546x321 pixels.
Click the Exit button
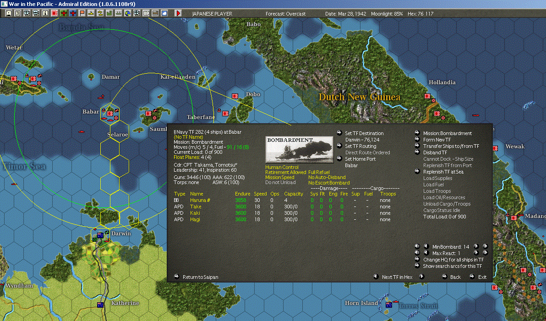tap(482, 277)
